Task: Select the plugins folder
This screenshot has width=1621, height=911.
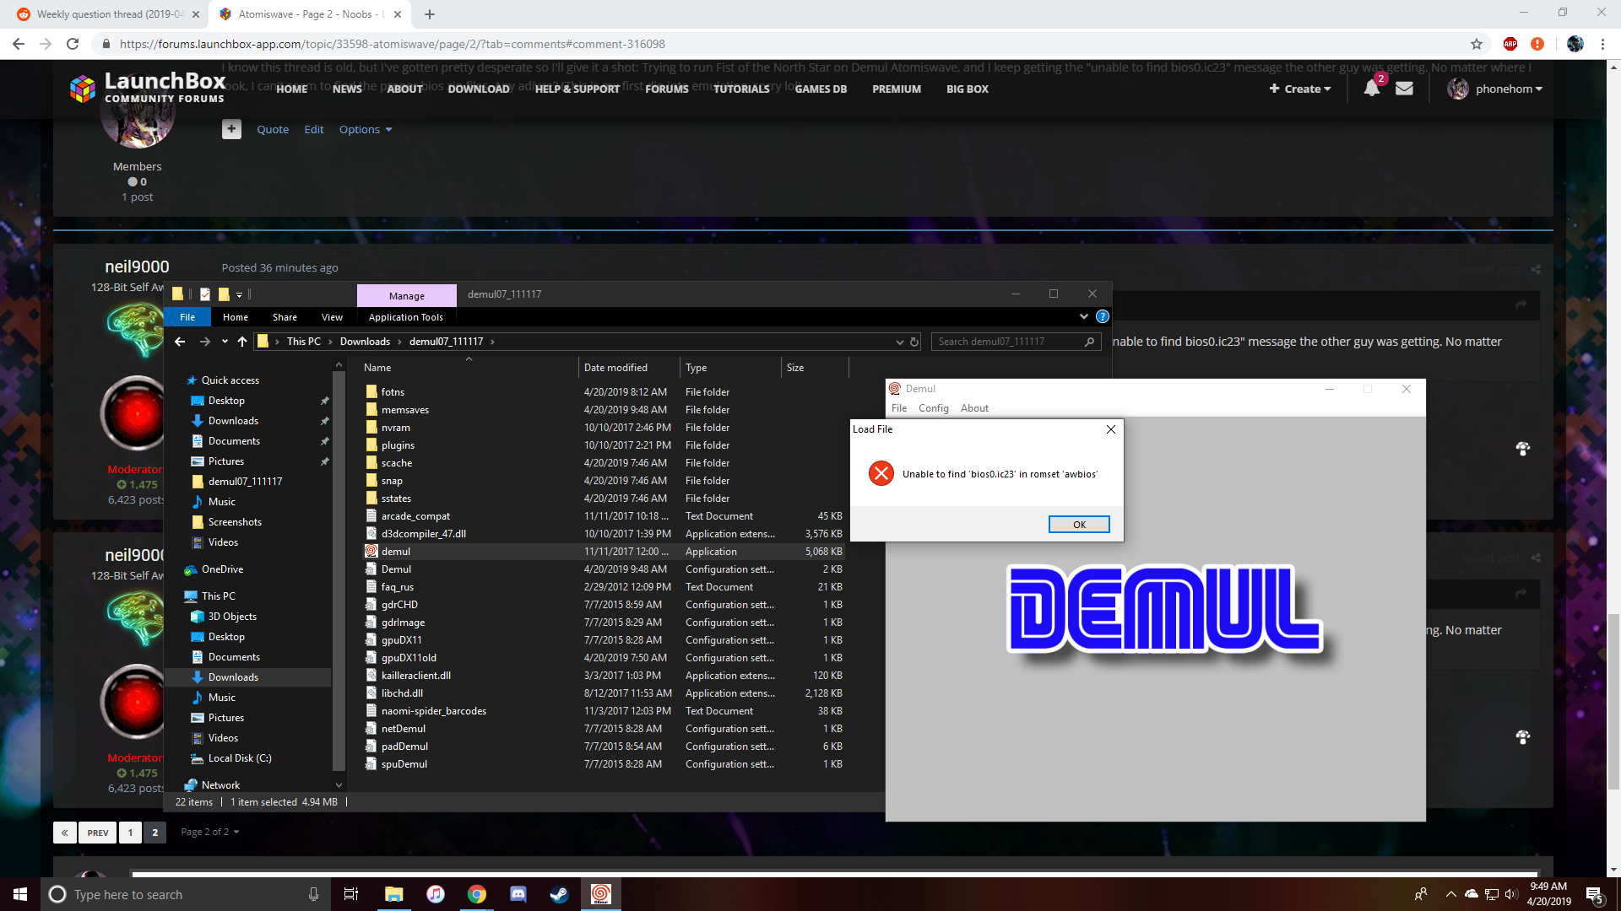Action: [604, 445]
